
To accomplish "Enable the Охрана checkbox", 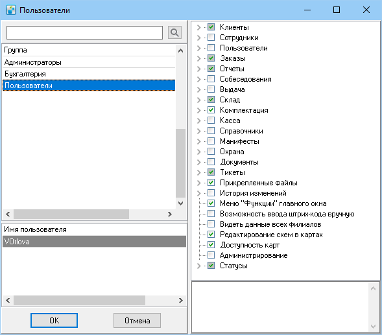I will click(x=211, y=152).
